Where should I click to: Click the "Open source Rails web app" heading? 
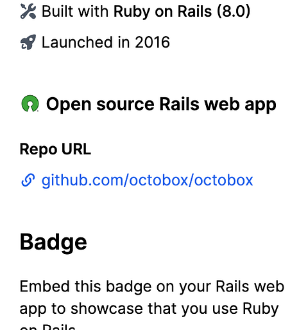pyautogui.click(x=161, y=104)
